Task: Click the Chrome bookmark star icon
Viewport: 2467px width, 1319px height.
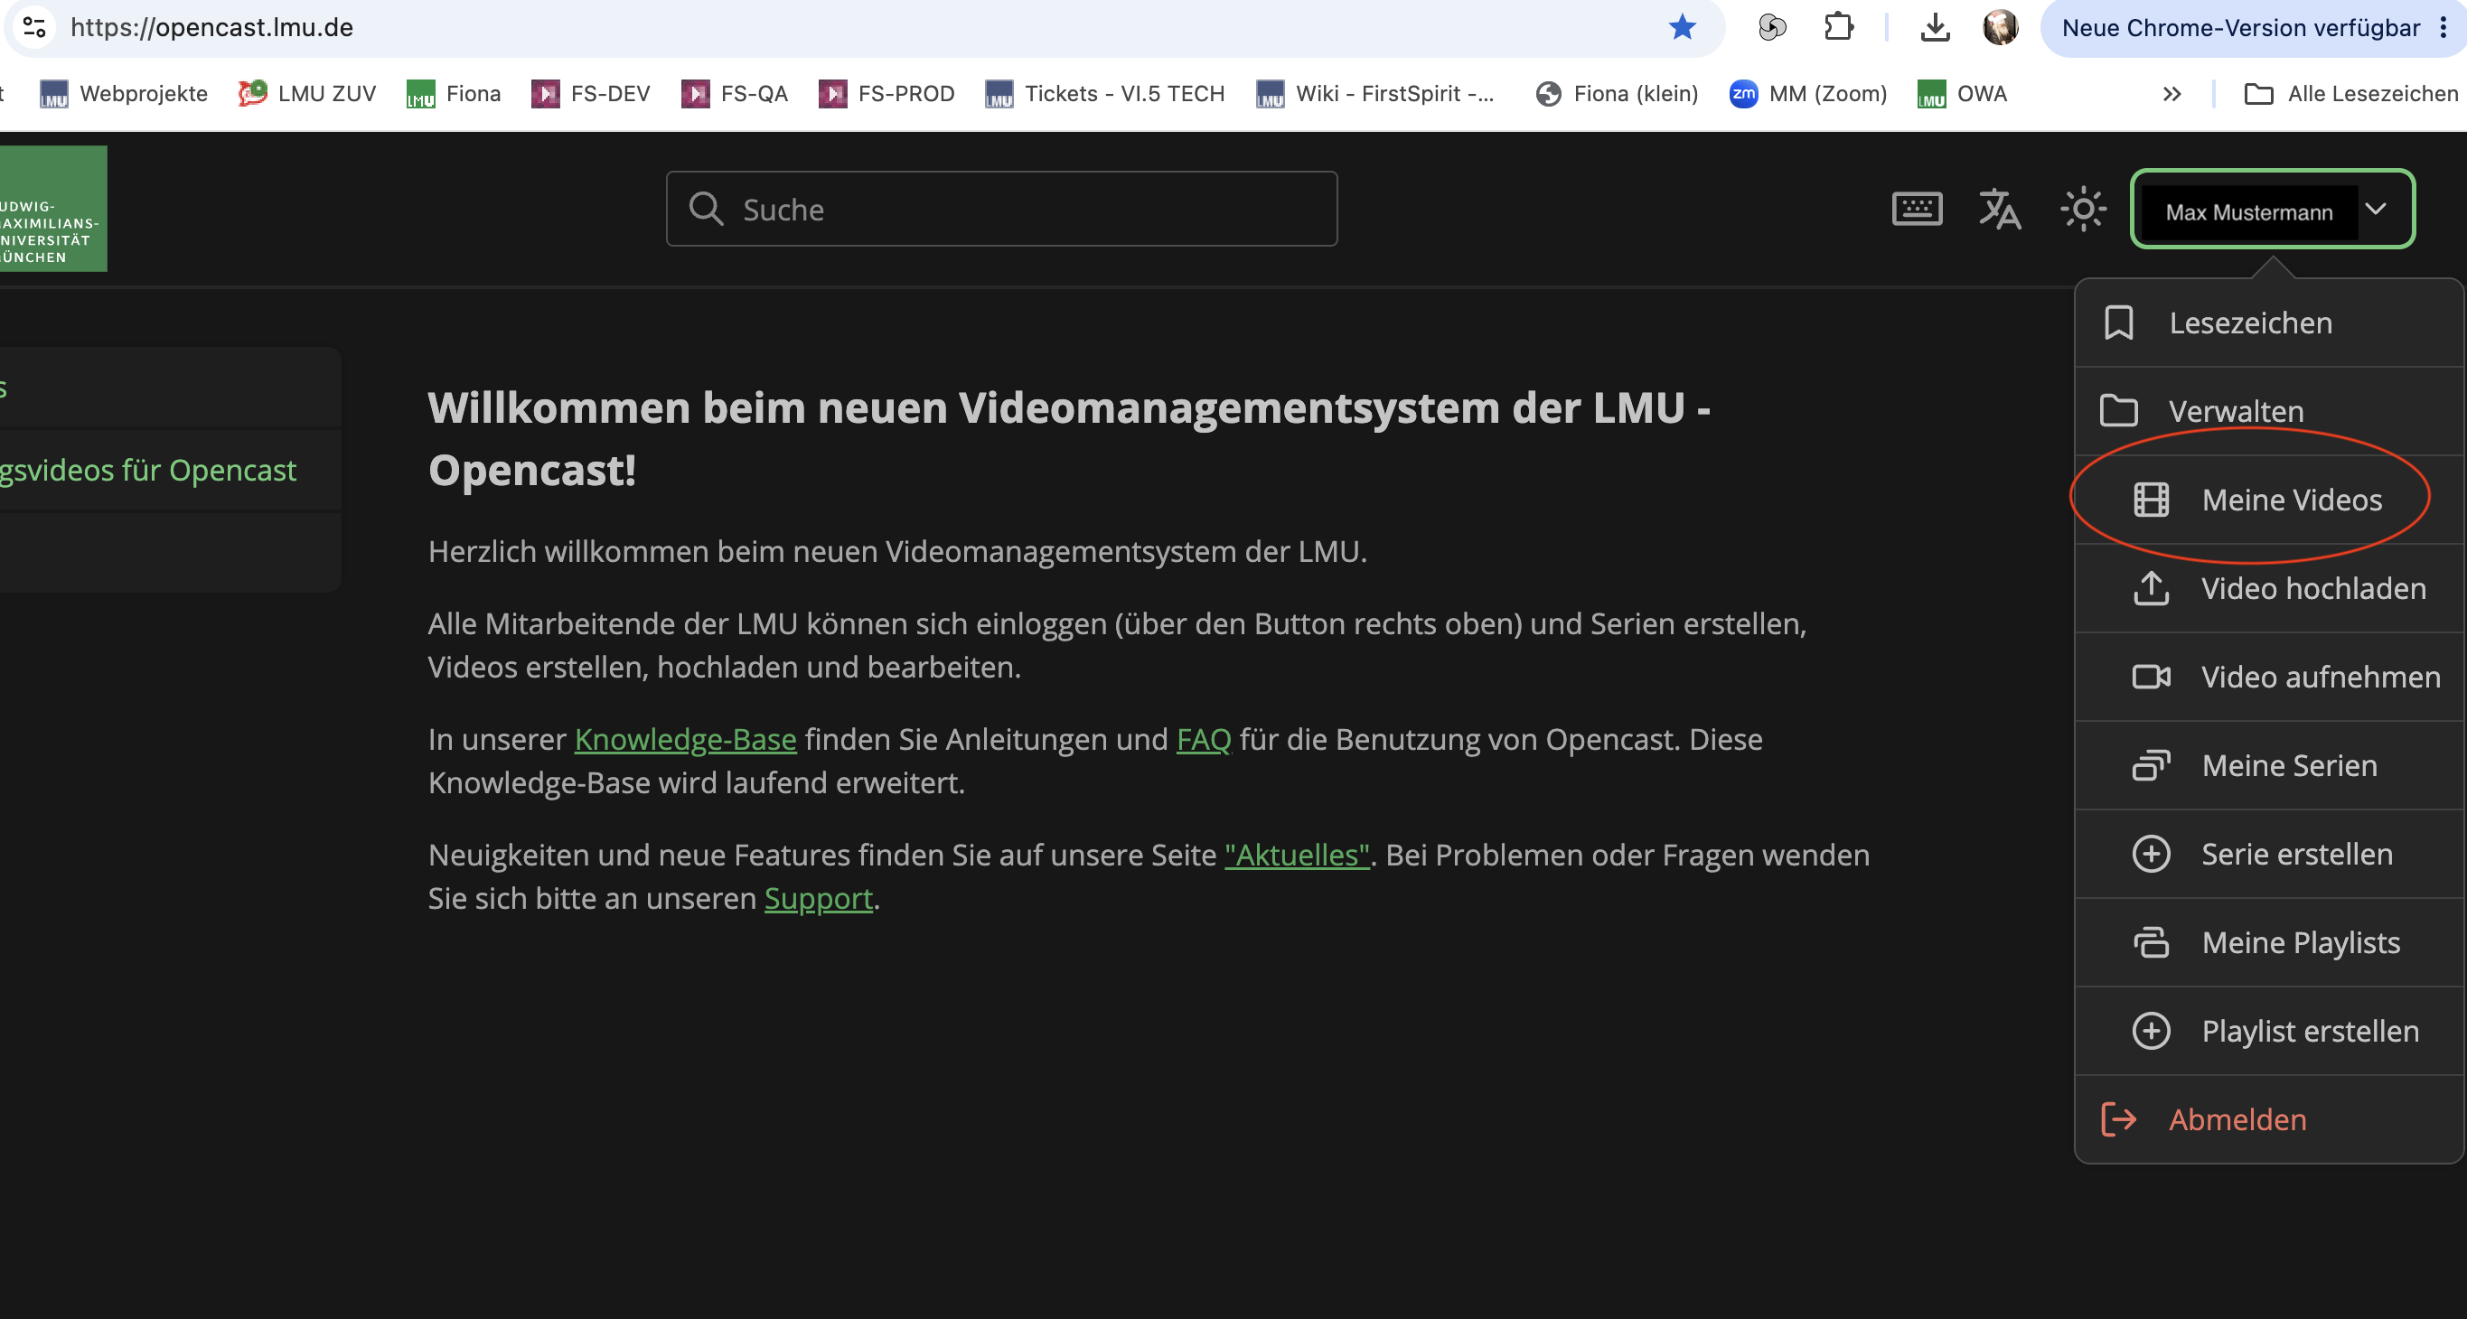Action: click(1682, 28)
